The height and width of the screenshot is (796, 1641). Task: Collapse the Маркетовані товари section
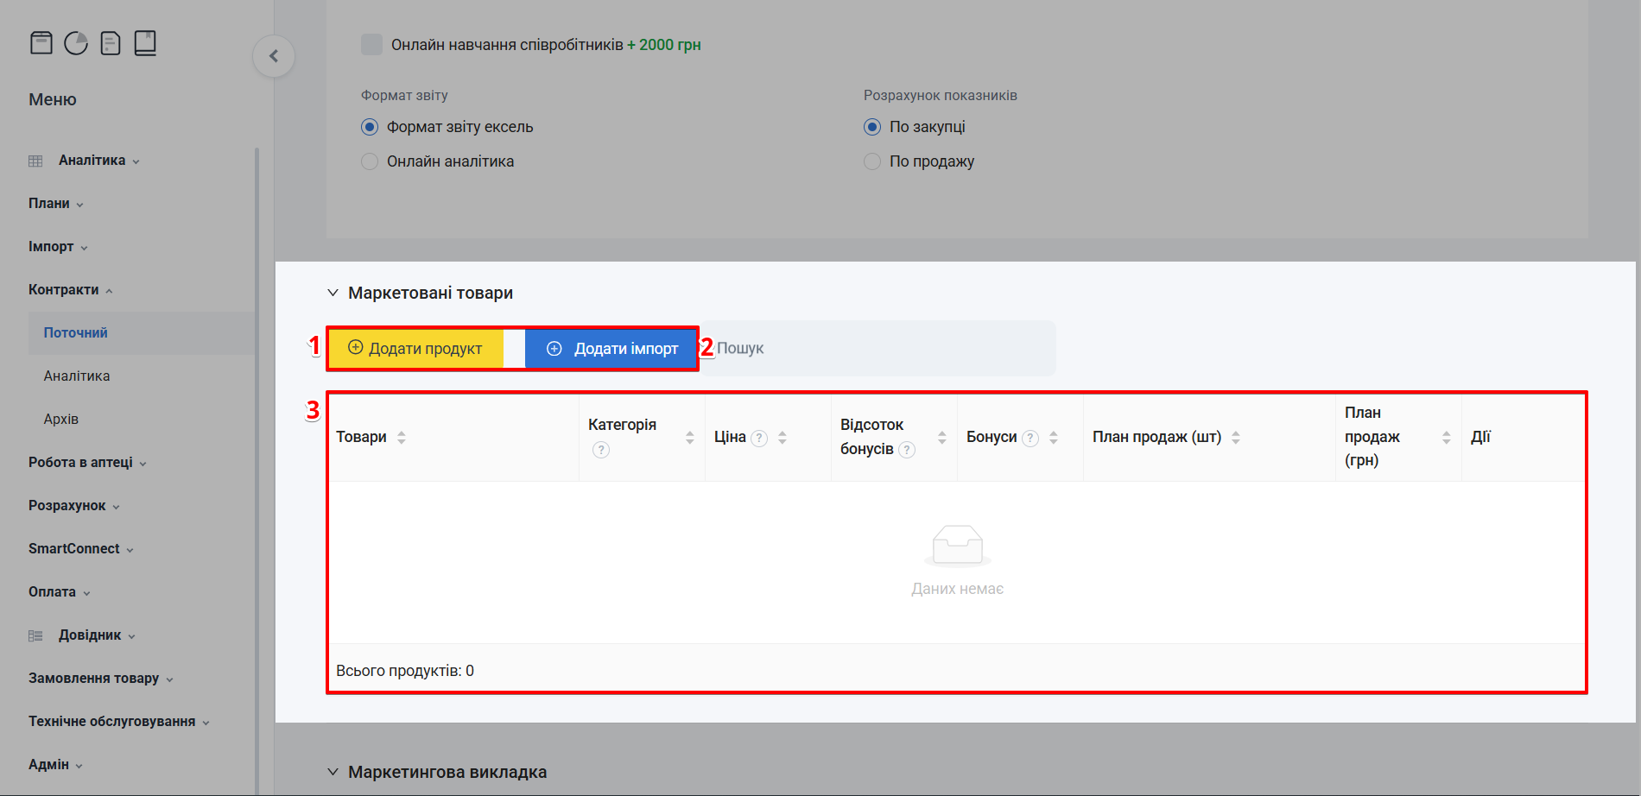pos(333,293)
